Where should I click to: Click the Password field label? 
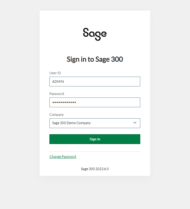[56, 94]
